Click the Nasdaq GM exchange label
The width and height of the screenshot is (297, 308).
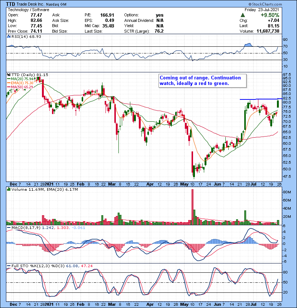[x=56, y=4]
